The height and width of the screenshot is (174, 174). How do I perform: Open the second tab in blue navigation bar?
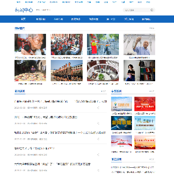point(41,19)
